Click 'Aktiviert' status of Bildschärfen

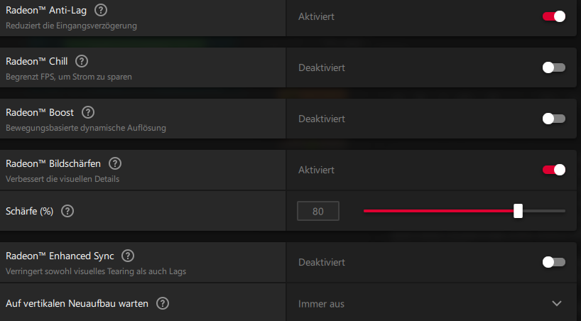317,170
